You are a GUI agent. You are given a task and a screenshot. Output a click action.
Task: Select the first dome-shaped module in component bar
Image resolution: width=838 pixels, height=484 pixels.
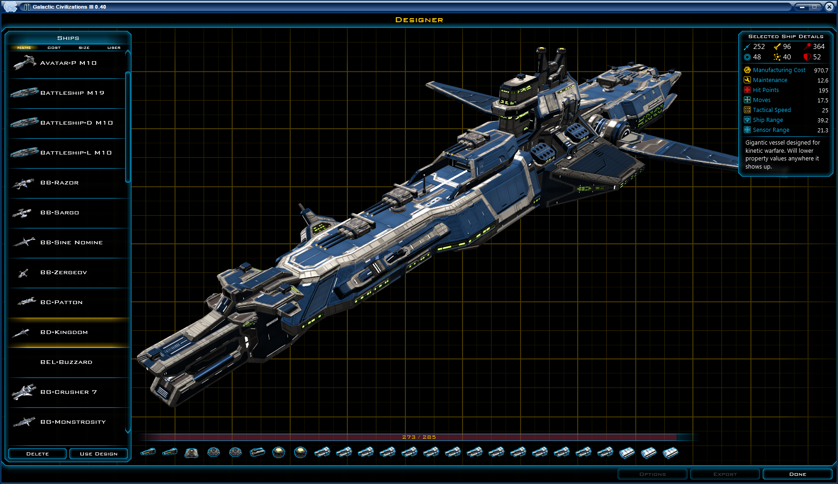click(191, 452)
